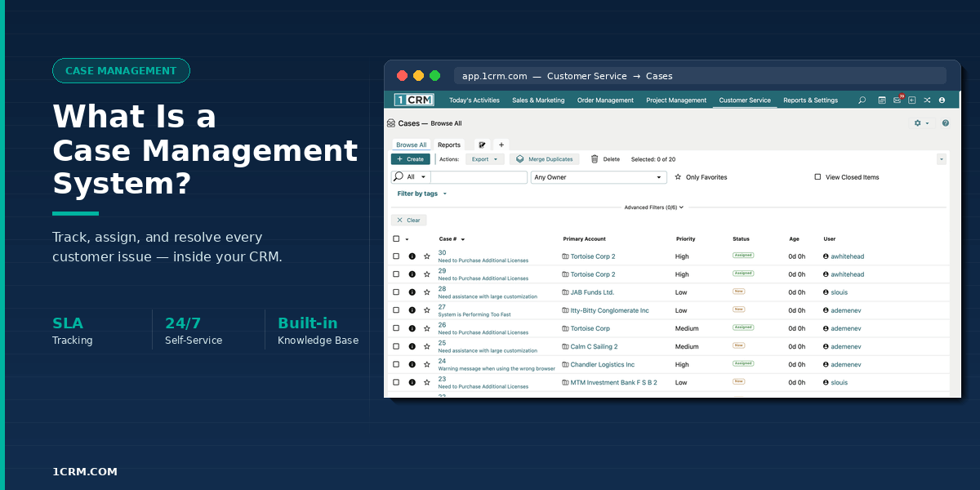
Task: Click the edit layout pencil tab icon
Action: click(482, 145)
